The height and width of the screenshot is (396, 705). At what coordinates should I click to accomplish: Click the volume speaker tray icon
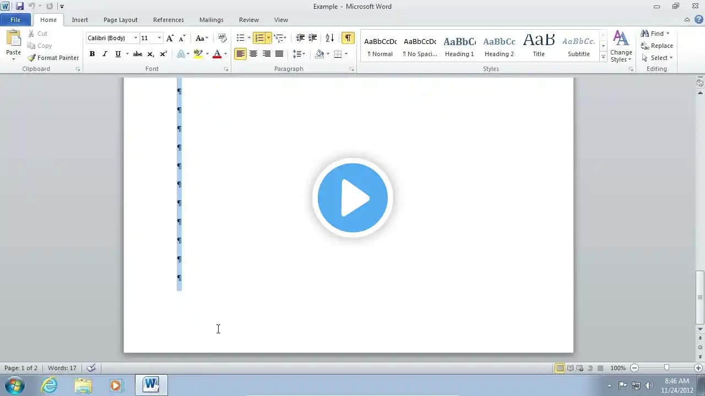click(649, 386)
